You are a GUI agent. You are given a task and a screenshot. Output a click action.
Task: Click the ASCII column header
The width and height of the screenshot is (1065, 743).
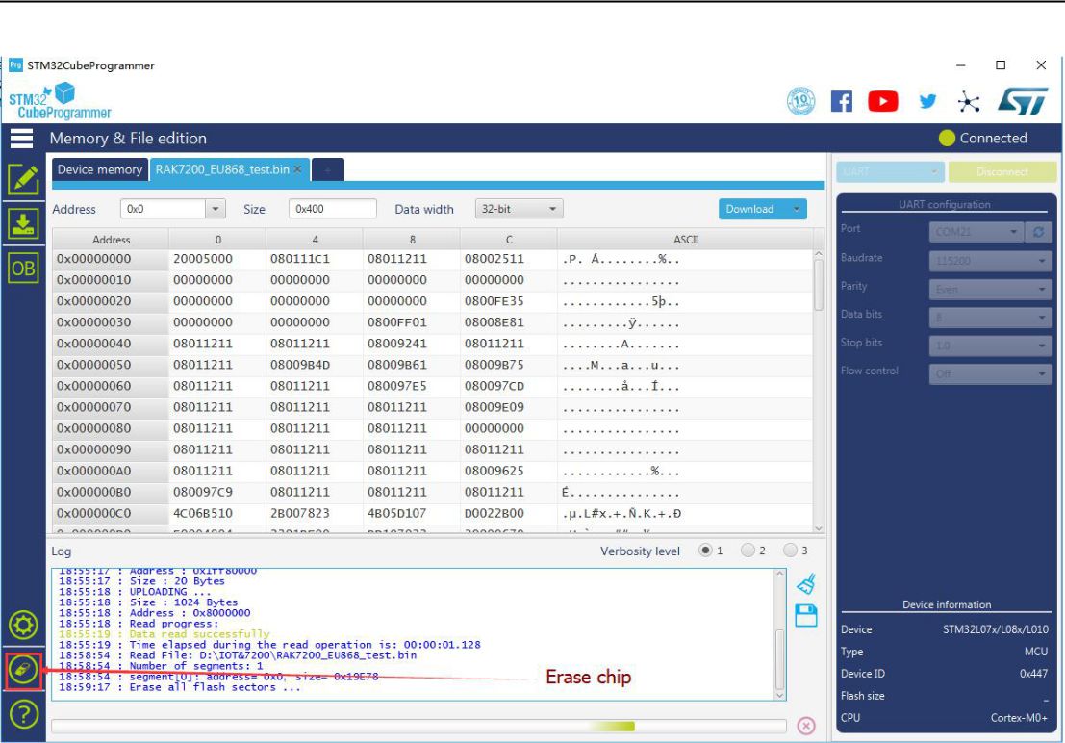coord(685,240)
